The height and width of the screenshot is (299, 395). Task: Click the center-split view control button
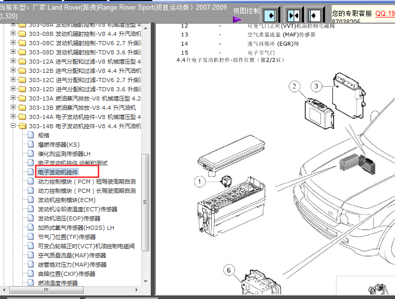293,15
